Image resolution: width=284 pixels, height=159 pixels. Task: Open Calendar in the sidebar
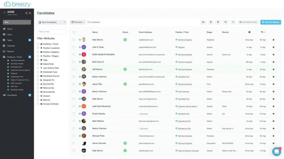(11, 46)
